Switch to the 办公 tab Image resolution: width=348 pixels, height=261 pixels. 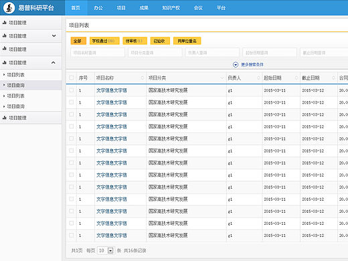point(98,8)
